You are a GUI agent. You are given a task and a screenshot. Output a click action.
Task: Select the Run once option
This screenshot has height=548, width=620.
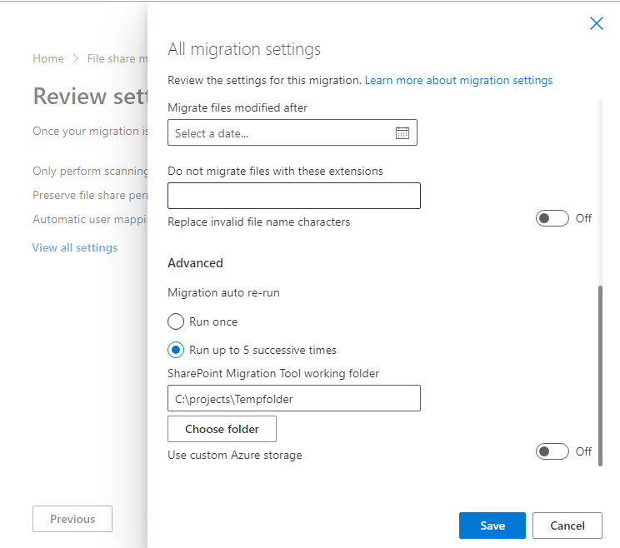[176, 321]
